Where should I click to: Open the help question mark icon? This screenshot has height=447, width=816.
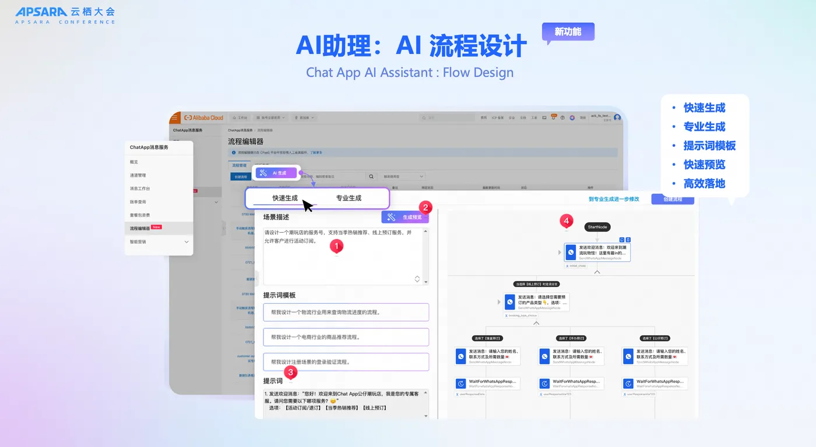(562, 118)
